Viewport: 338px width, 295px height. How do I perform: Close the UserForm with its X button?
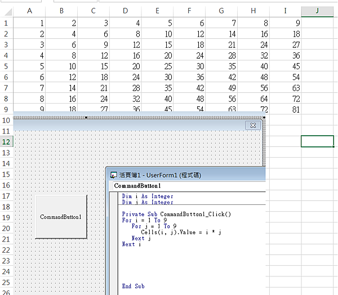(x=253, y=125)
